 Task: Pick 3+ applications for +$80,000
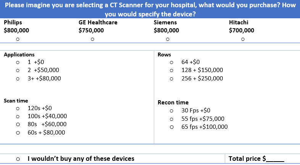18,79
